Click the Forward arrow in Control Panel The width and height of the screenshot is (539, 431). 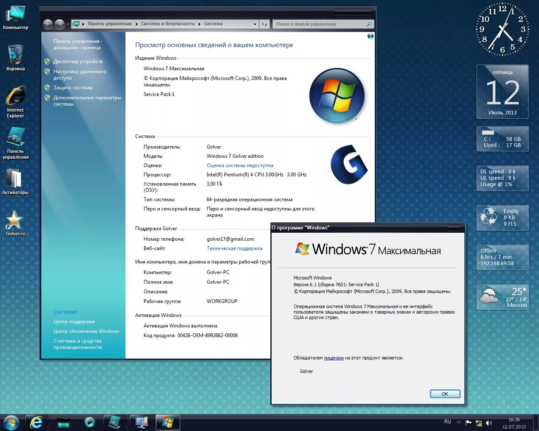[60, 24]
